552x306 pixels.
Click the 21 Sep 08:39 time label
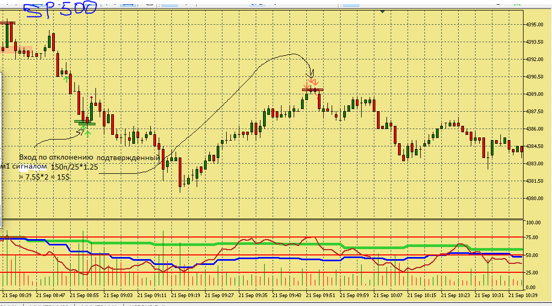pyautogui.click(x=17, y=295)
